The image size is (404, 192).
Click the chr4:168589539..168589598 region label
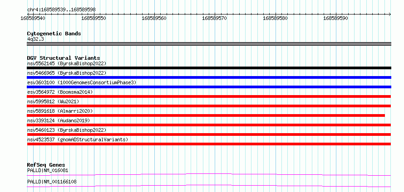coord(61,10)
